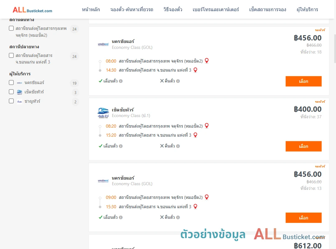Show คืนตั๋ว info icon on 08:20 trip

coord(178,146)
